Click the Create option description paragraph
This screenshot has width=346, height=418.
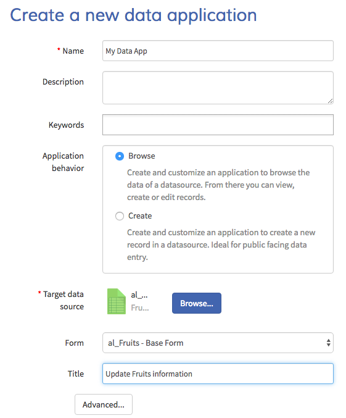pyautogui.click(x=221, y=245)
